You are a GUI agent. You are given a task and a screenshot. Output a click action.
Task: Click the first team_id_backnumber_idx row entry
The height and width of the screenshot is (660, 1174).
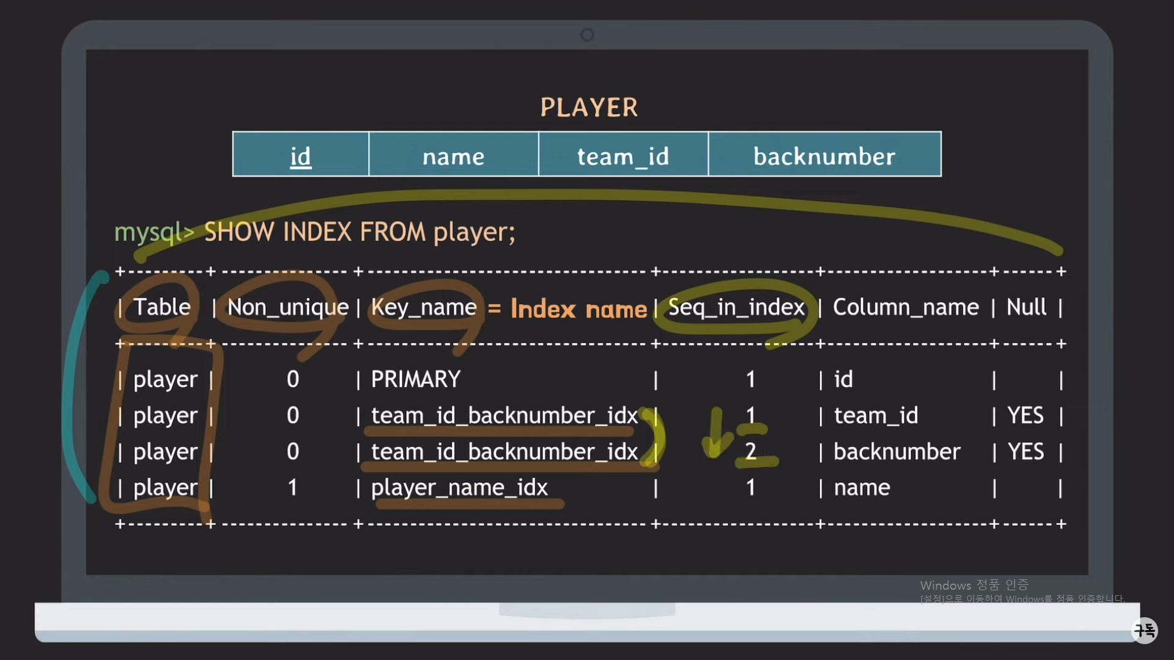tap(504, 416)
